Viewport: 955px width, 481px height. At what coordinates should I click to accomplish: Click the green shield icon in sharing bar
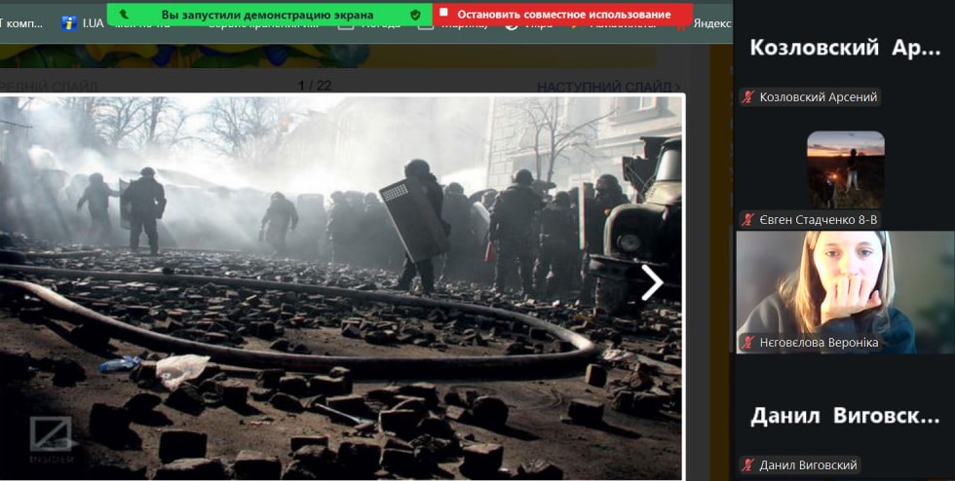(415, 15)
